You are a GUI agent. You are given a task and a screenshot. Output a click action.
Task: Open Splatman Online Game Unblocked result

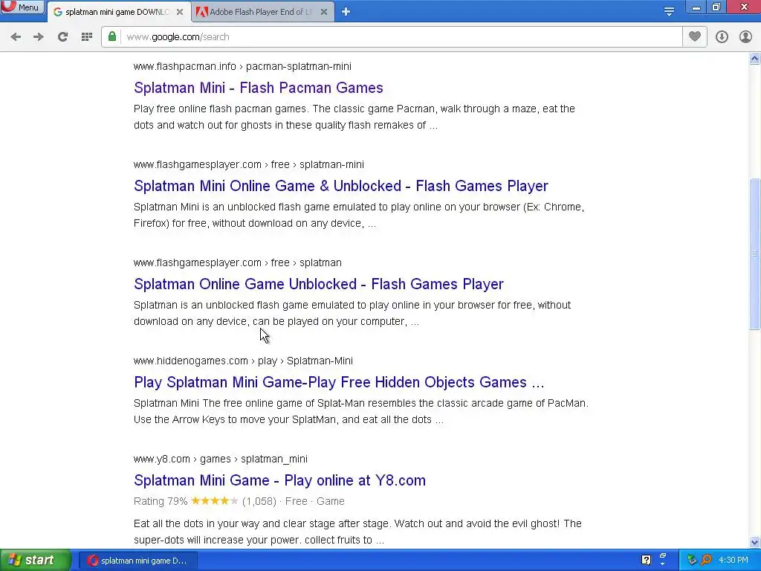tap(318, 284)
